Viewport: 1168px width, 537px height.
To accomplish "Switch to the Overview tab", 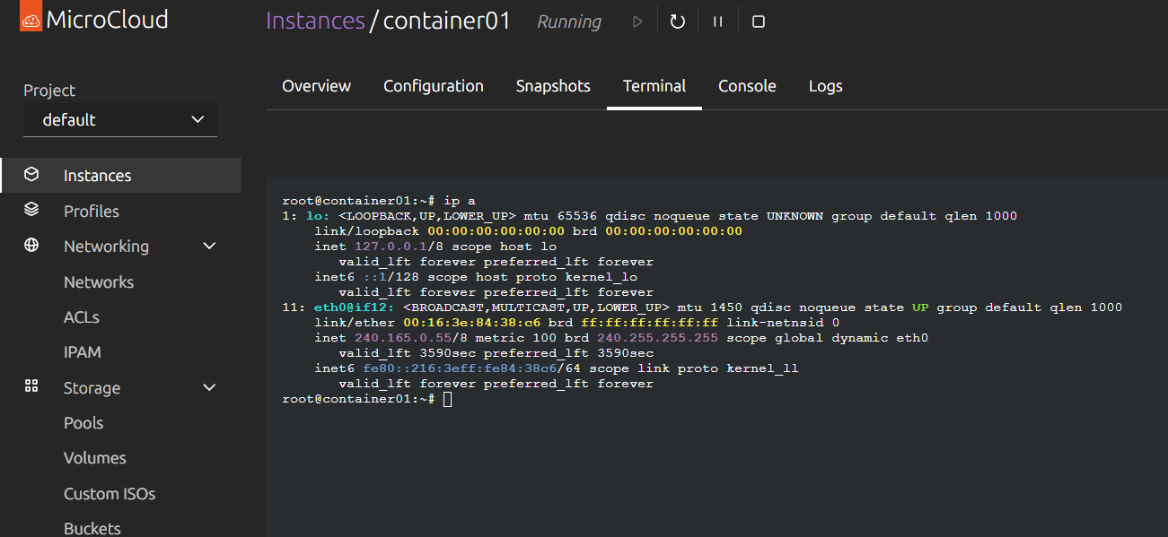I will [x=316, y=86].
